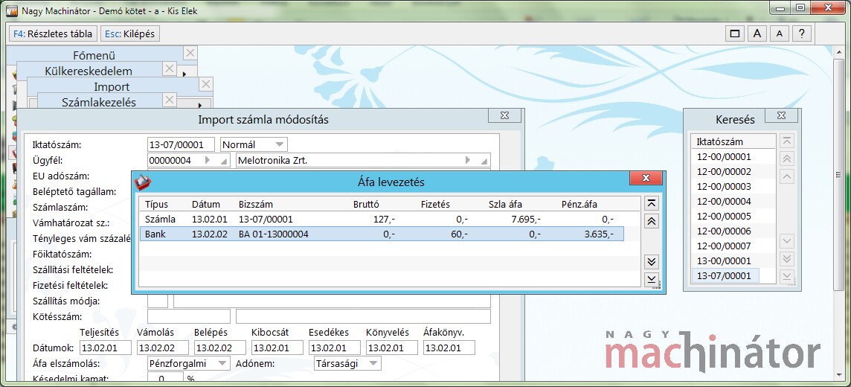Click the Melotronika Zrt. name field
The image size is (851, 387).
pyautogui.click(x=363, y=160)
